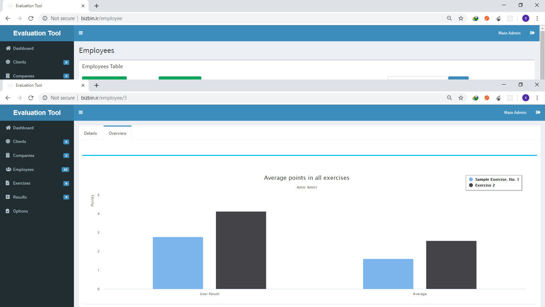Reload the bizbin.ir/employee page in back window
Screen dimensions: 545x307
31,18
